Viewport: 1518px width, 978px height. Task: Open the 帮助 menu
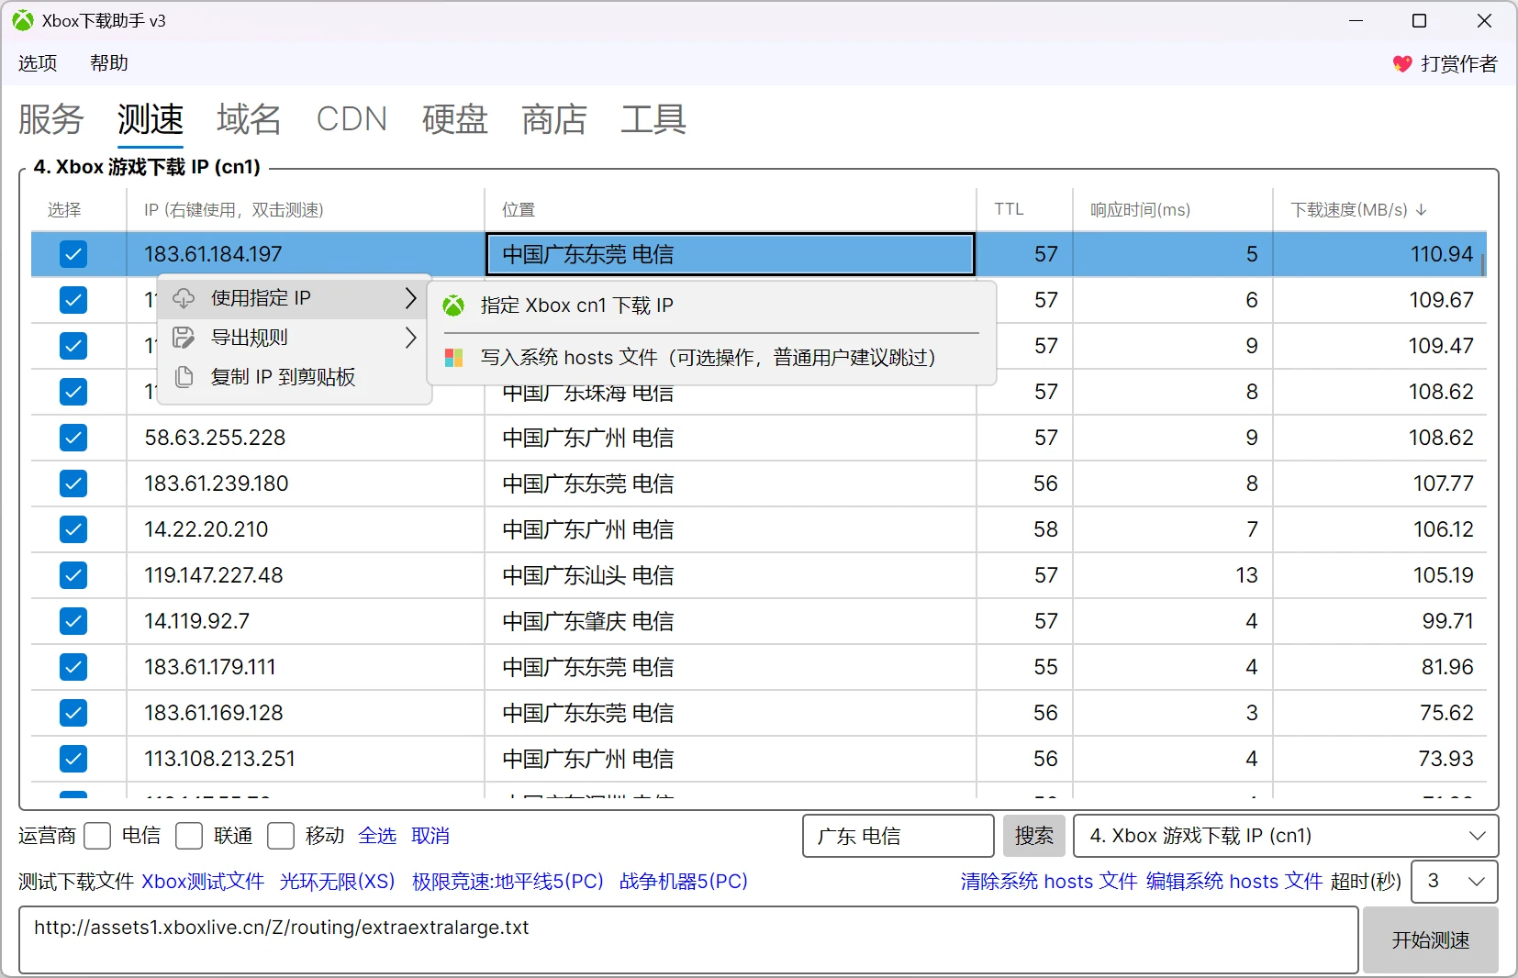point(109,63)
